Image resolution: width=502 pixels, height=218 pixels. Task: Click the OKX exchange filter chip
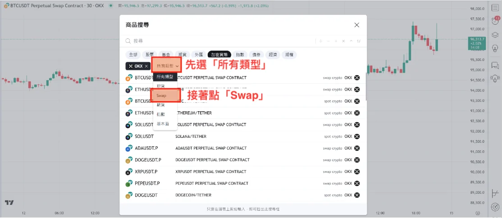(x=138, y=66)
